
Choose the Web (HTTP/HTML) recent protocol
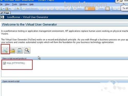click(14, 63)
